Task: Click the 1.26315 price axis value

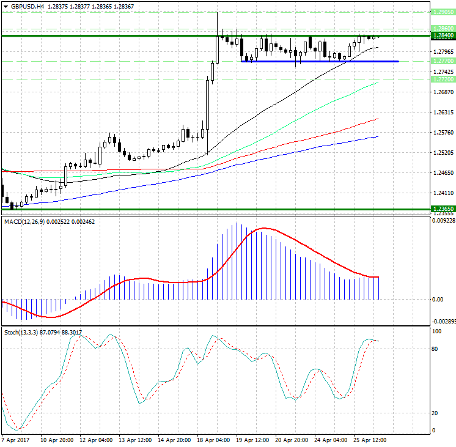Action: pos(441,113)
